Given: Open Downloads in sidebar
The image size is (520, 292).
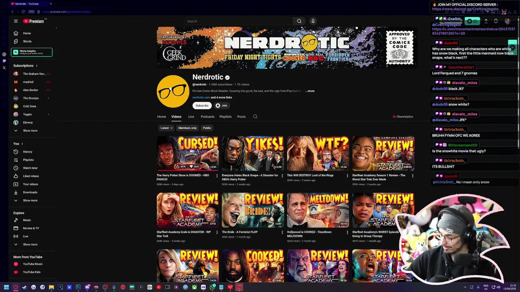Looking at the screenshot, I should pos(32,192).
